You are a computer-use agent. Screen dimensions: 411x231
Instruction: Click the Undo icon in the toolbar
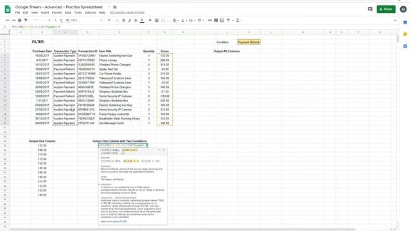pos(8,21)
